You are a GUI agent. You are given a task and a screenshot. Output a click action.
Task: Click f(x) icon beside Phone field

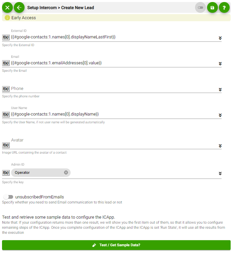coord(6,89)
